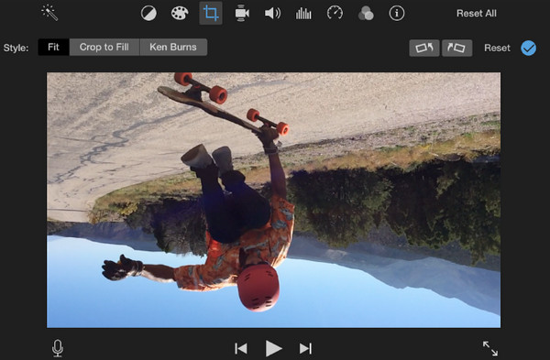Open the video stabilization tool

point(242,14)
